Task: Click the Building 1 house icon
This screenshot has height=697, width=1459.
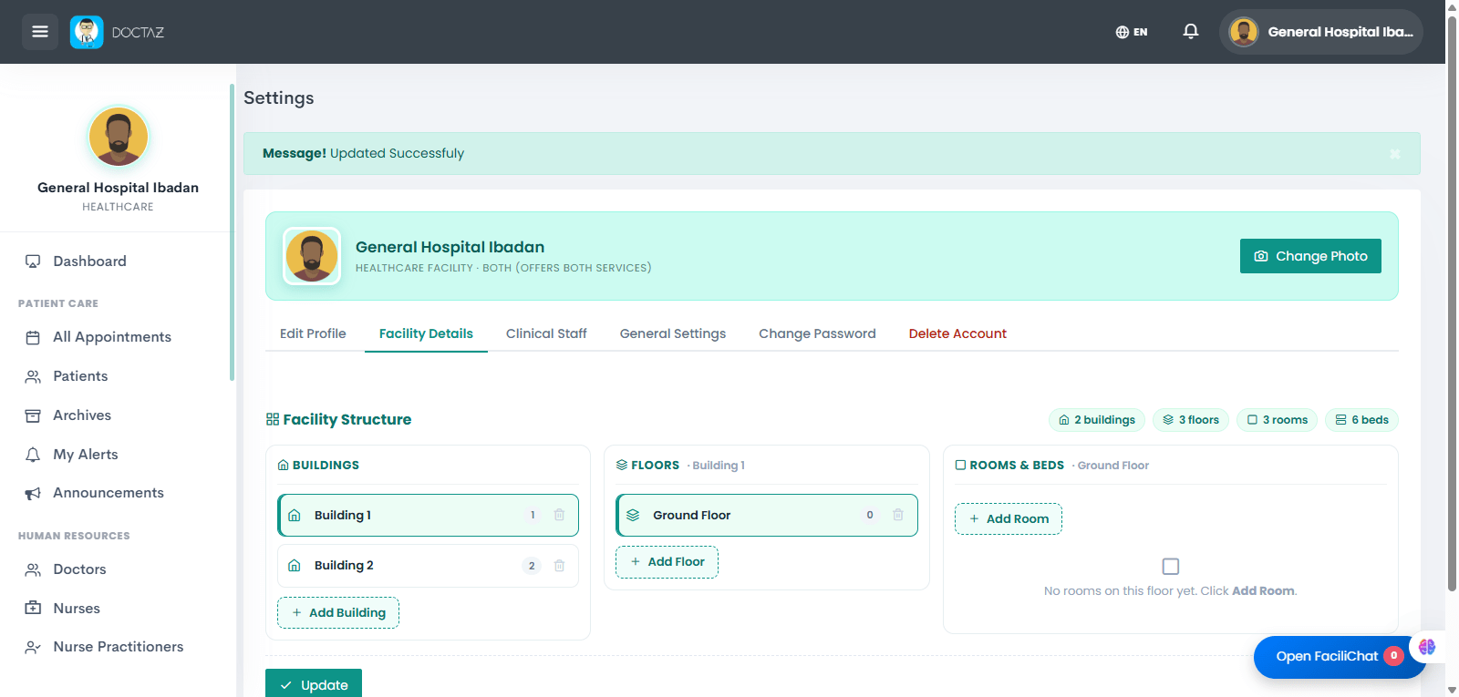Action: (x=295, y=516)
